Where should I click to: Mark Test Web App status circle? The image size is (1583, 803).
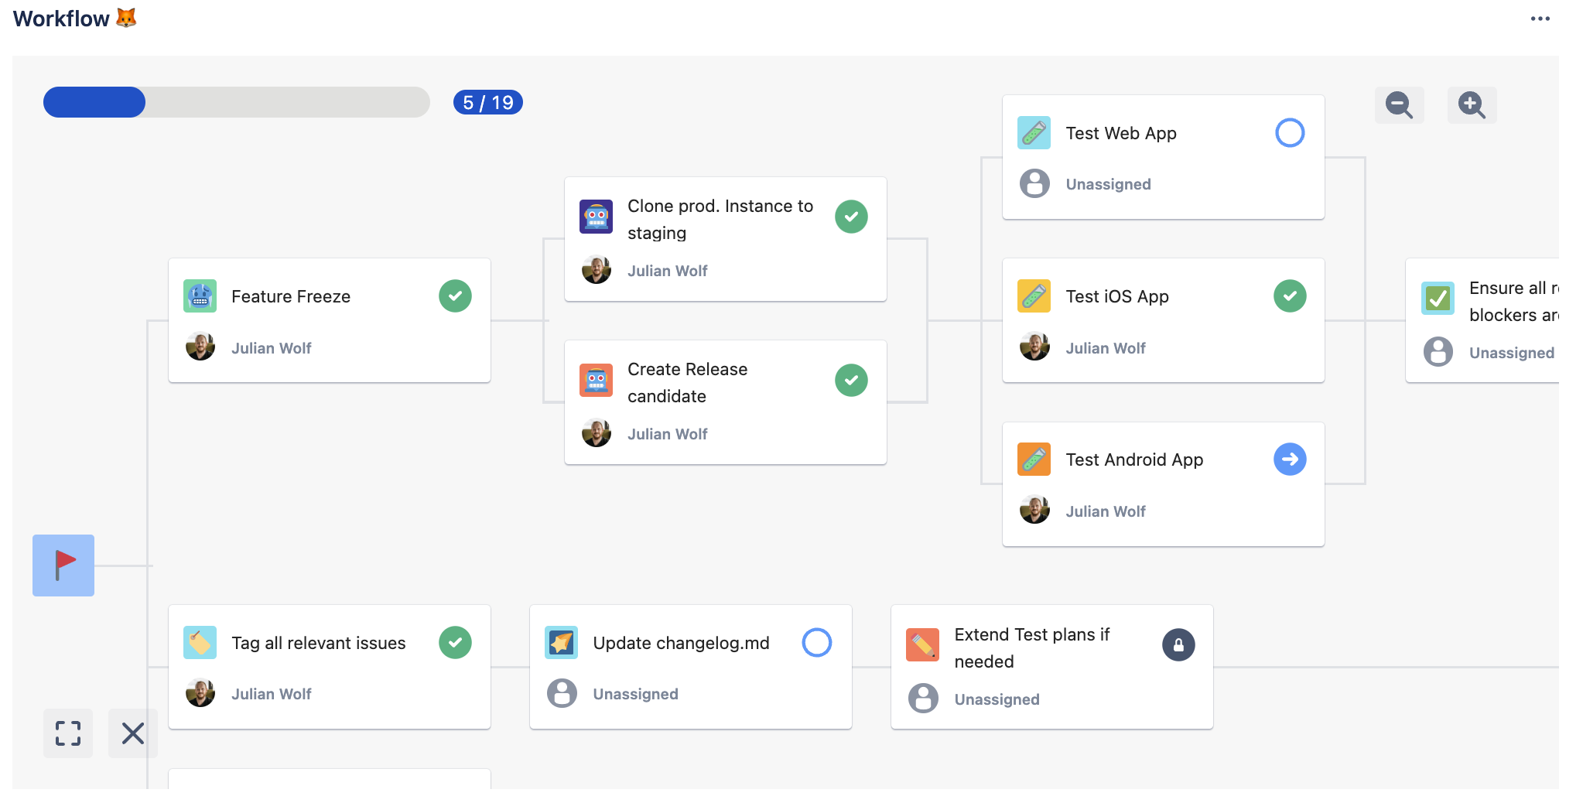(x=1290, y=133)
